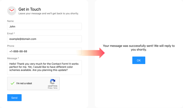Image resolution: width=183 pixels, height=108 pixels.
Task: Click the Email input field
Action: pos(44,39)
